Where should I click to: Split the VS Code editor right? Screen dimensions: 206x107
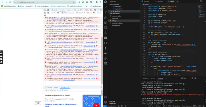201,1
